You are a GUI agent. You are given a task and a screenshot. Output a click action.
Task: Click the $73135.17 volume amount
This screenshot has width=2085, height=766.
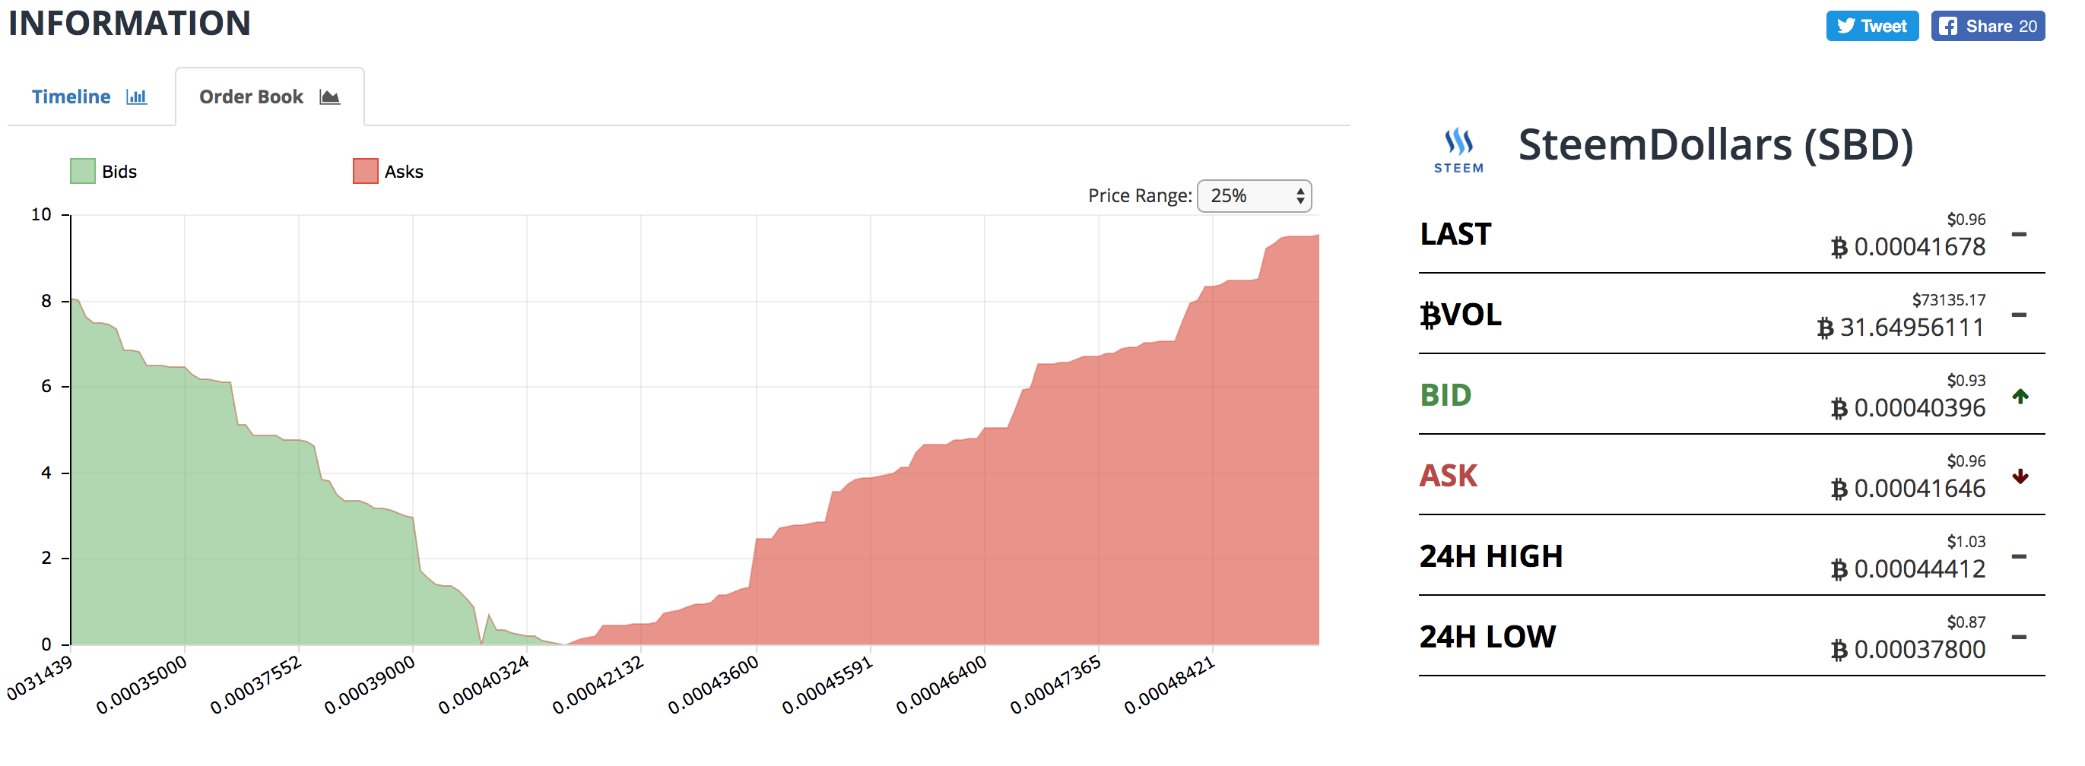point(1948,300)
